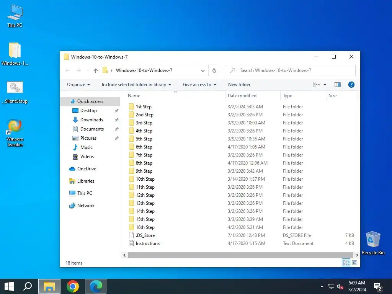Image resolution: width=392 pixels, height=294 pixels.
Task: Open Documents in the sidebar
Action: coord(92,129)
